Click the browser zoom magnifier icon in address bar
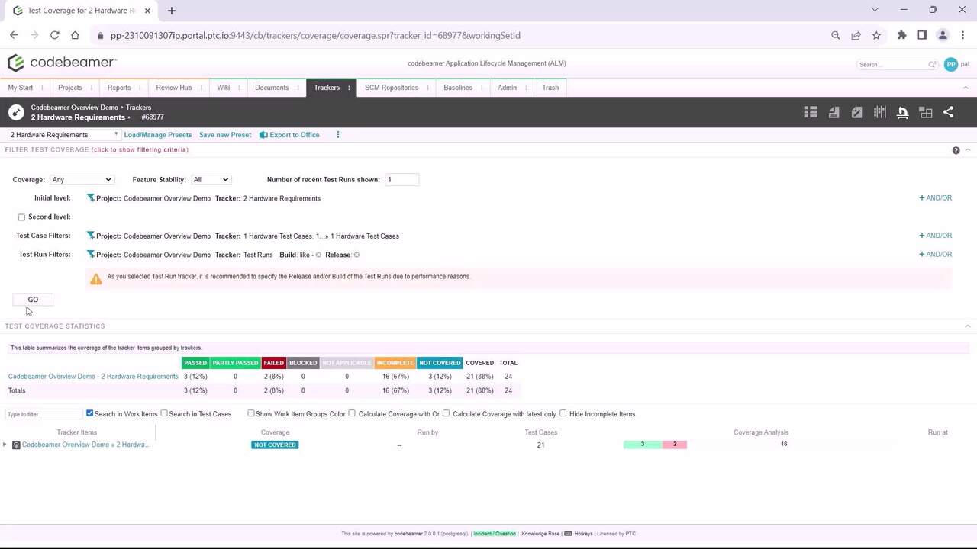The height and width of the screenshot is (549, 977). click(x=835, y=35)
